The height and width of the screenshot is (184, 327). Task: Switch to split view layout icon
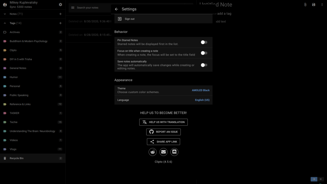(x=314, y=179)
